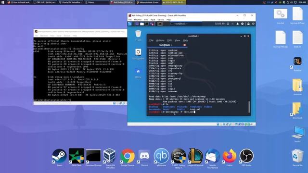Launch the E-LEET Tuning Utility shortcut
308x173 pixels.
179,156
